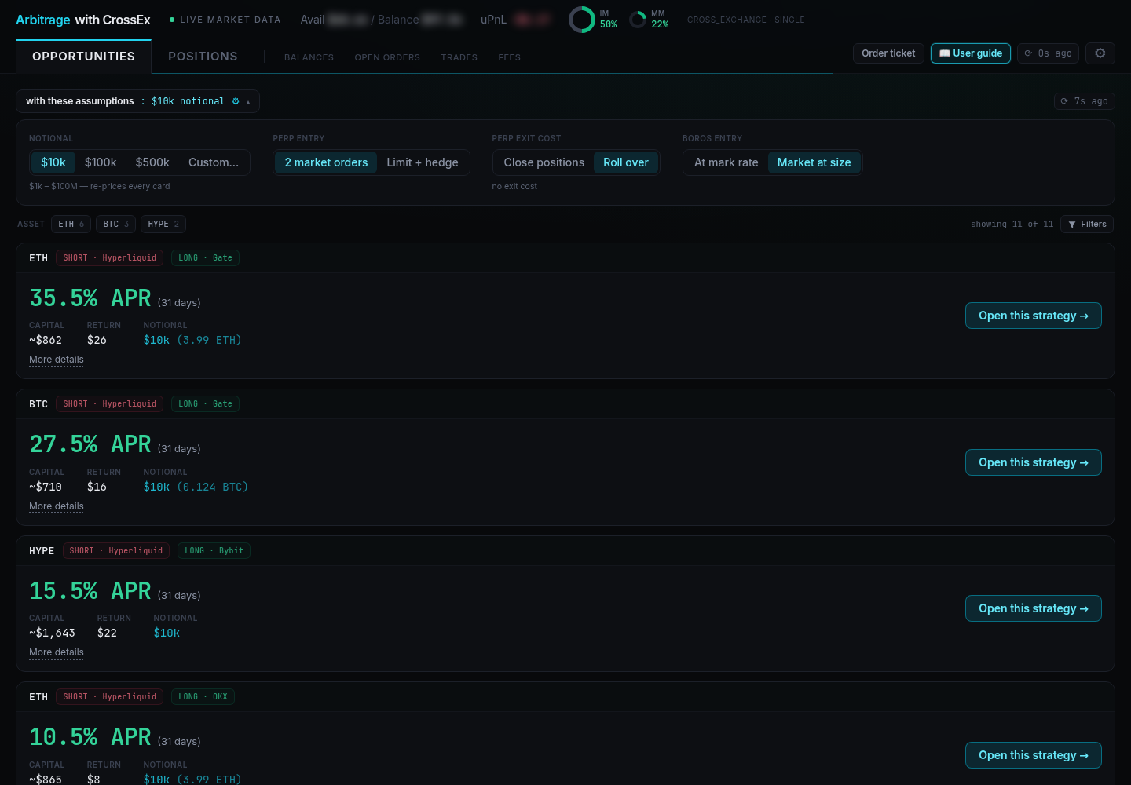Click SHORT · Hyperliquid tag on the BTC card
The height and width of the screenshot is (785, 1131).
110,403
